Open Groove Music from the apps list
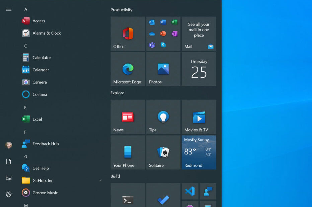The width and height of the screenshot is (312, 207). tap(44, 193)
